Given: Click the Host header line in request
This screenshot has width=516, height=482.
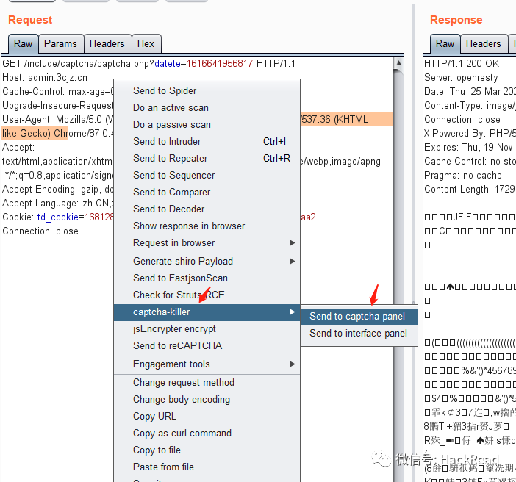Looking at the screenshot, I should 45,77.
